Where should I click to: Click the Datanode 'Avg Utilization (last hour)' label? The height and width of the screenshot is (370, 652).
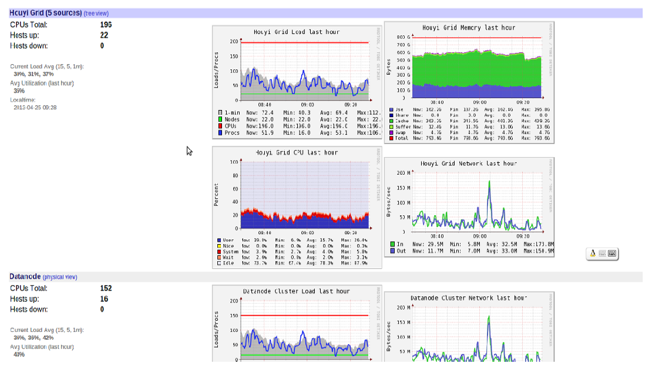42,346
